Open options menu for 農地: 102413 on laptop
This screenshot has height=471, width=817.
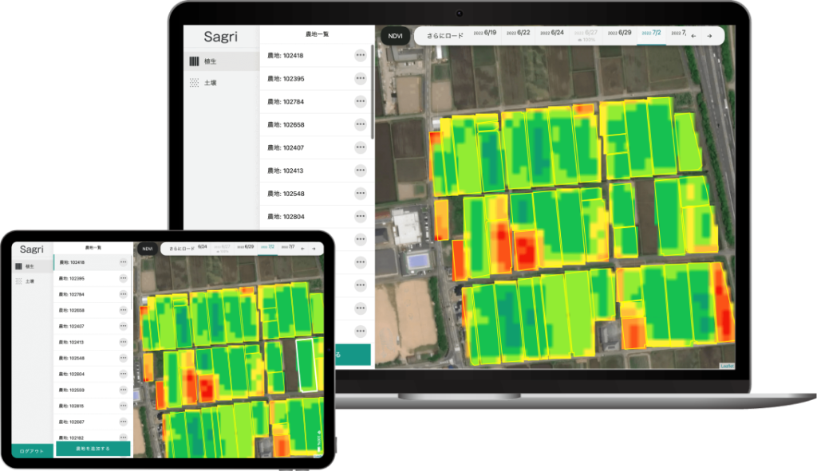tap(360, 171)
